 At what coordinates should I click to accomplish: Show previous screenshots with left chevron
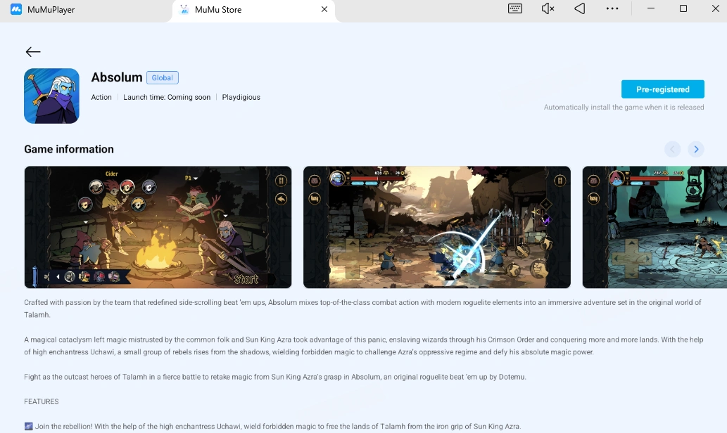672,149
